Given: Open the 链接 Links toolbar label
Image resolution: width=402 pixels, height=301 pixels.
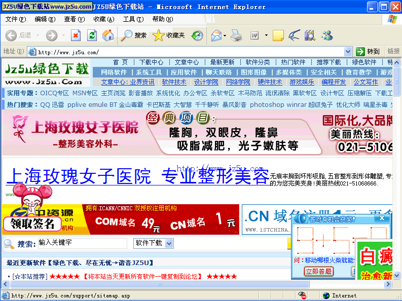Looking at the screenshot, I should [393, 51].
